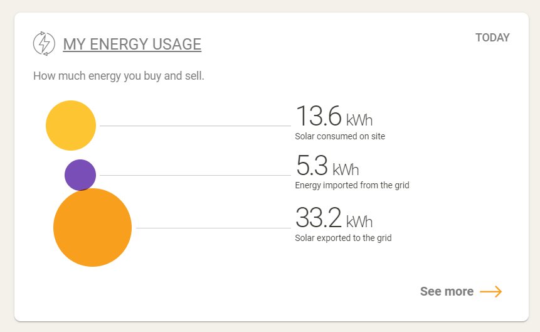This screenshot has height=332, width=540.
Task: Click the yellow solar consumed circle
Action: point(71,126)
